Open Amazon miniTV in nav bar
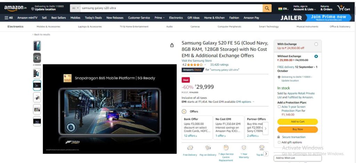 [27, 18]
